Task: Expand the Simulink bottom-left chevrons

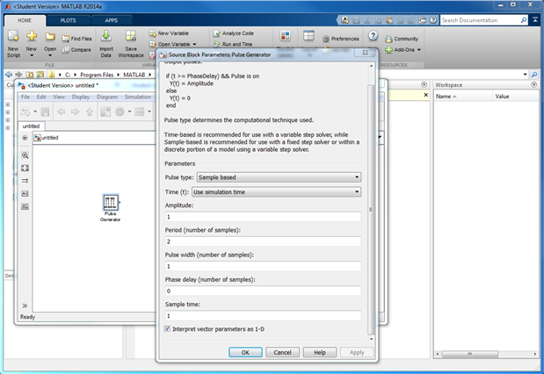Action: point(25,306)
